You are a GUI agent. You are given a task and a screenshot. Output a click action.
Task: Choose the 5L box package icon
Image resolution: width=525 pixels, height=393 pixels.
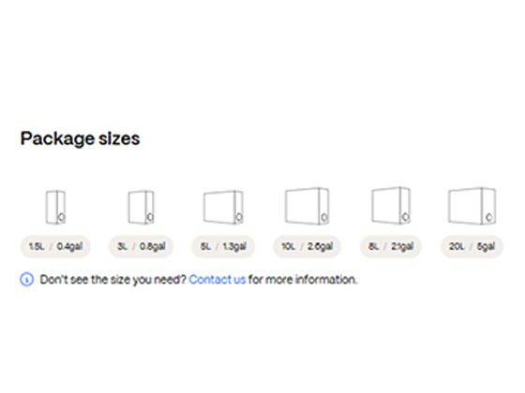click(223, 207)
